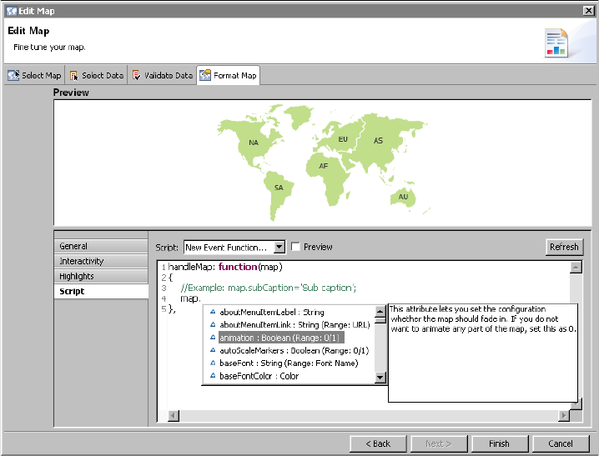Open the Interactivity section
Image resolution: width=599 pixels, height=456 pixels.
[x=101, y=262]
